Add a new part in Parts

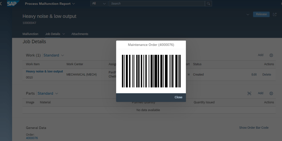pyautogui.click(x=261, y=93)
